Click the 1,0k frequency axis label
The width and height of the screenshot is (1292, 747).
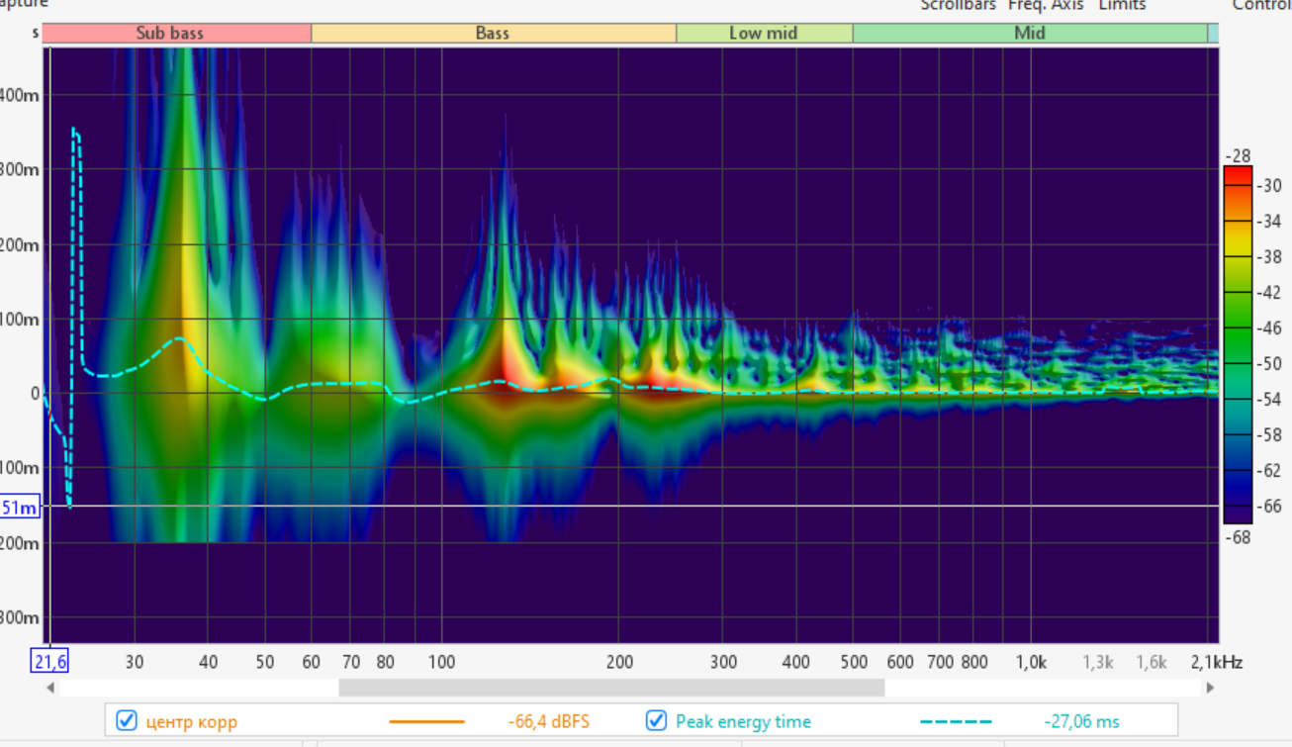click(x=1031, y=662)
